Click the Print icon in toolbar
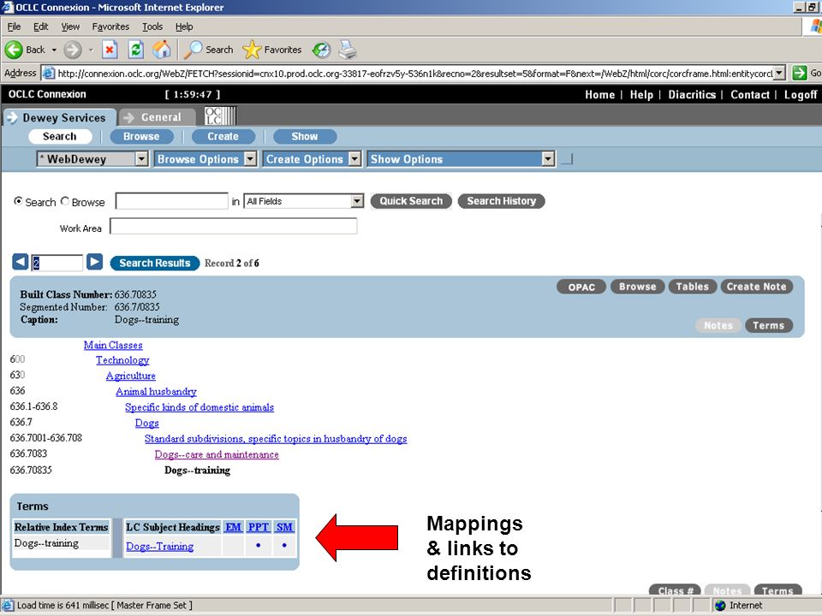 (347, 50)
